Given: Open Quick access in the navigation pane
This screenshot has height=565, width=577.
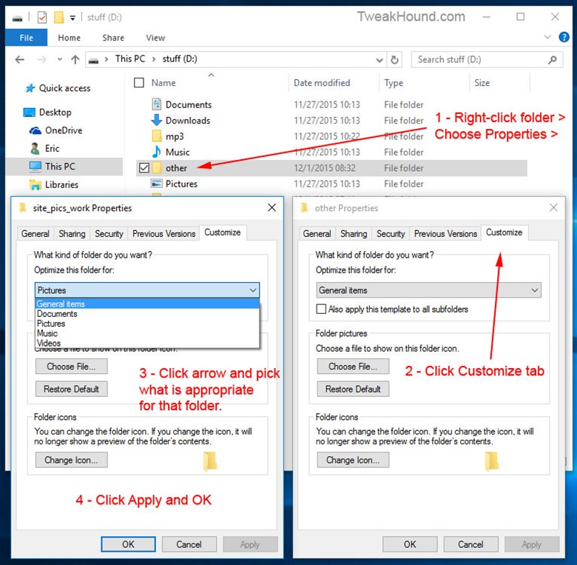Looking at the screenshot, I should click(x=65, y=88).
